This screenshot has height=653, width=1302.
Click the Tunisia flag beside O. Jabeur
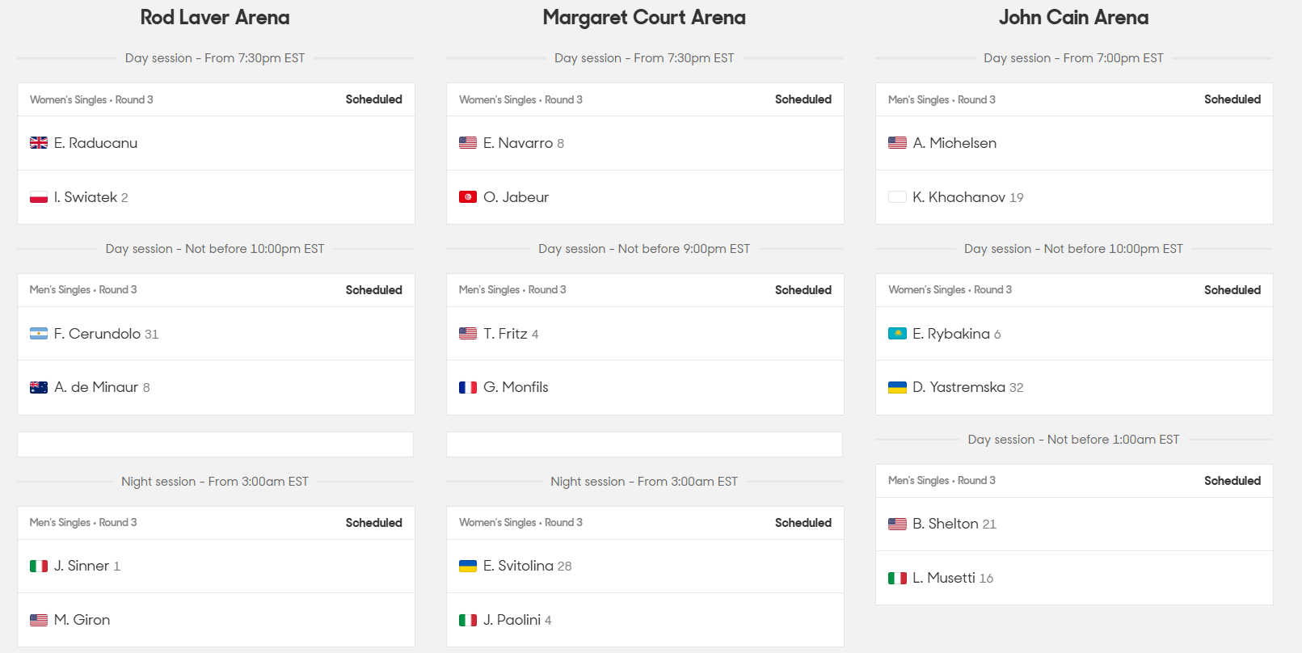click(468, 197)
